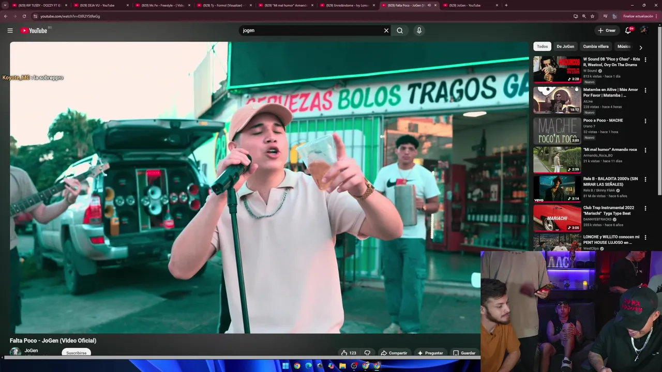662x372 pixels.
Task: Click JoGen channel avatar under video
Action: click(x=16, y=352)
